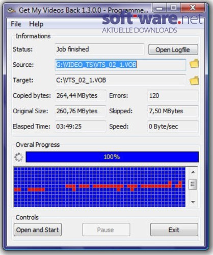Click the Status field showing Job finished
This screenshot has width=213, height=255.
(99, 49)
